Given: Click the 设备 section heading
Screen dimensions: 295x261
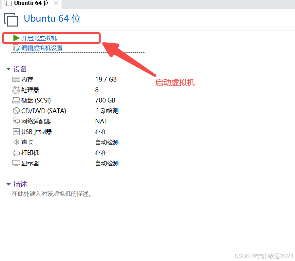Looking at the screenshot, I should point(20,69).
